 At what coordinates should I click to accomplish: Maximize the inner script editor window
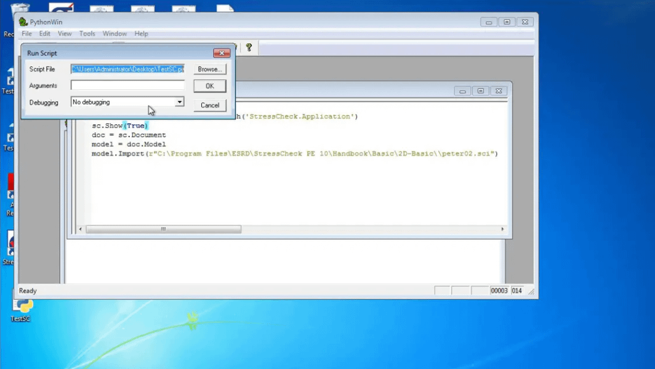point(481,91)
